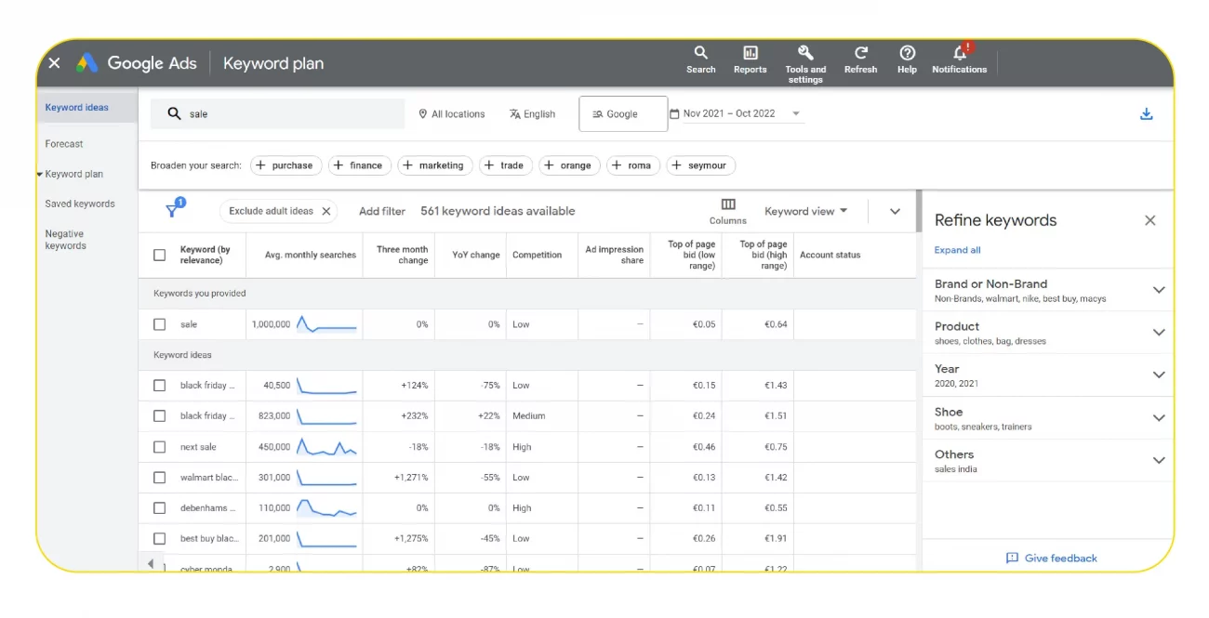The width and height of the screenshot is (1209, 618).
Task: Sort by the YoY change column header
Action: 476,255
